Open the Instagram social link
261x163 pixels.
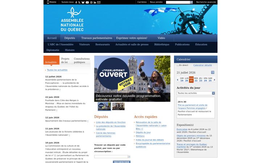point(91,3)
